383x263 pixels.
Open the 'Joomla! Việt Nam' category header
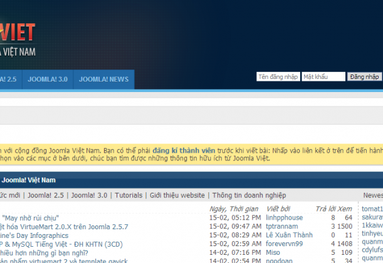[29, 180]
